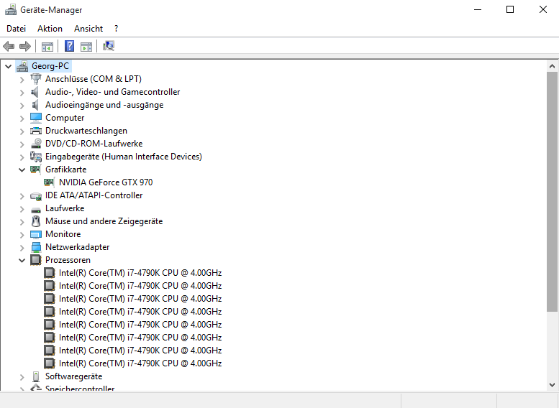Click the Mäuse und andere Zeigegeräte mouse icon
Viewport: 559px width, 408px height.
click(x=36, y=221)
